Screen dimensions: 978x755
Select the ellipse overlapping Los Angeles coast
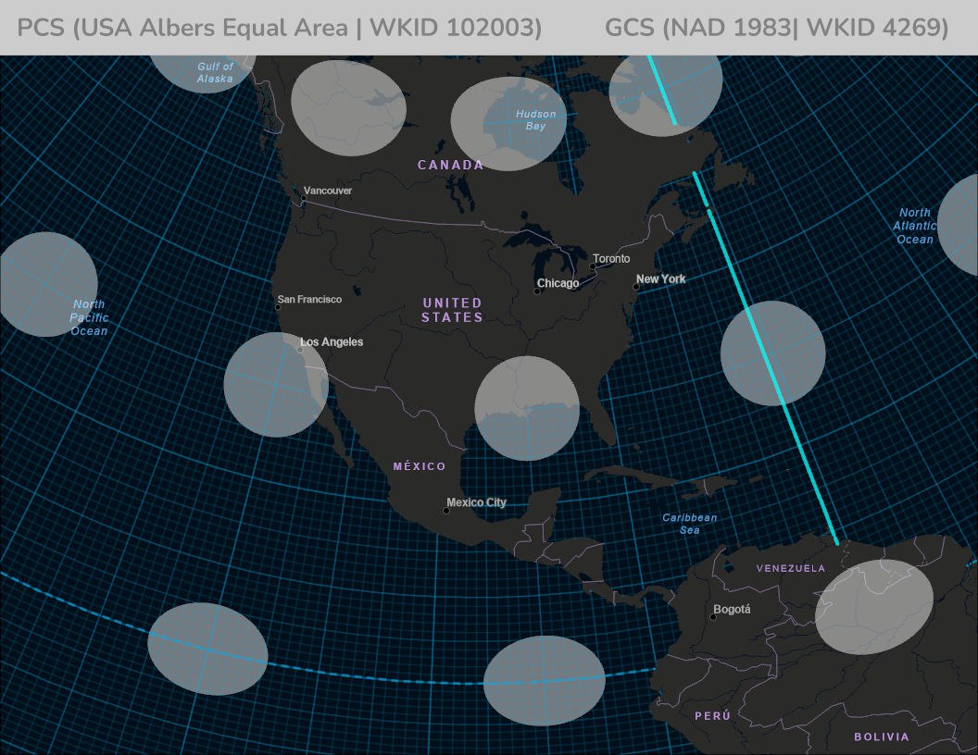tap(276, 384)
